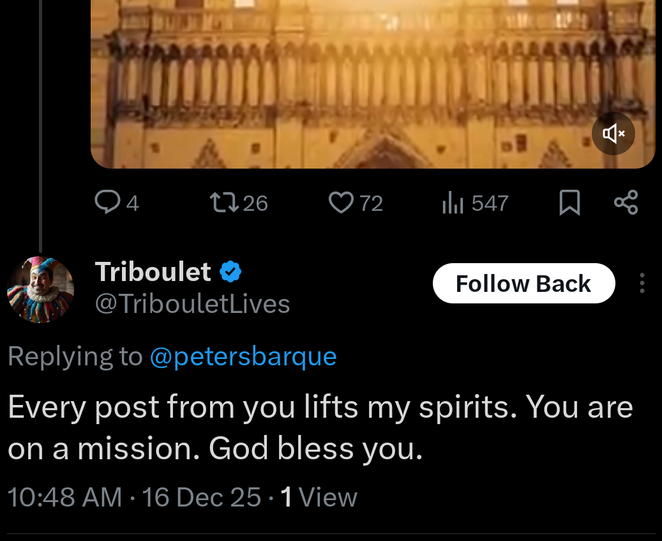
Task: Open the @petersbarque profile link
Action: (x=243, y=356)
